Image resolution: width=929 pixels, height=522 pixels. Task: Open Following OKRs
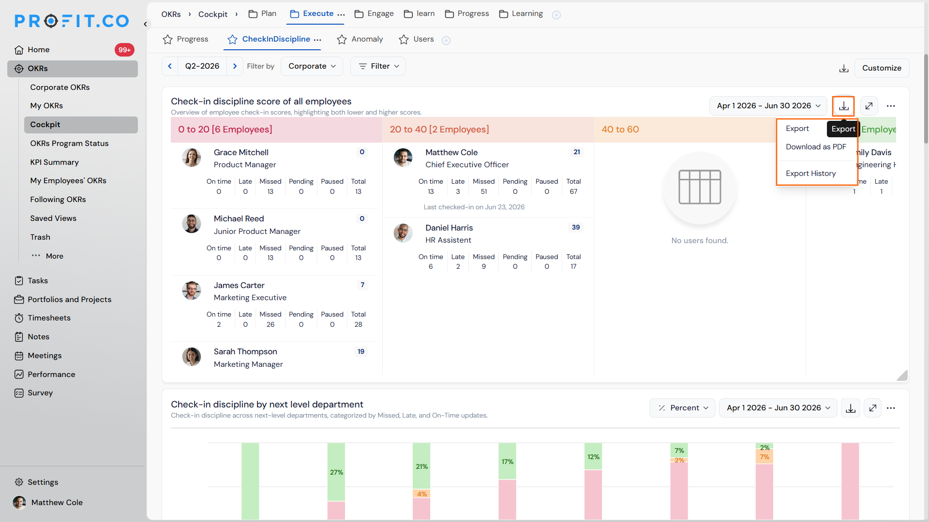point(58,200)
